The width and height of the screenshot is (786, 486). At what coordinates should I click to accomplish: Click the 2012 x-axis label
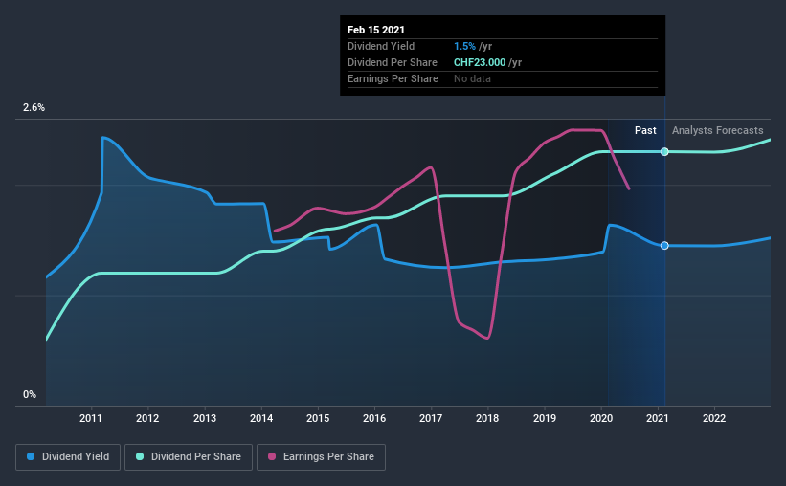[x=147, y=418]
